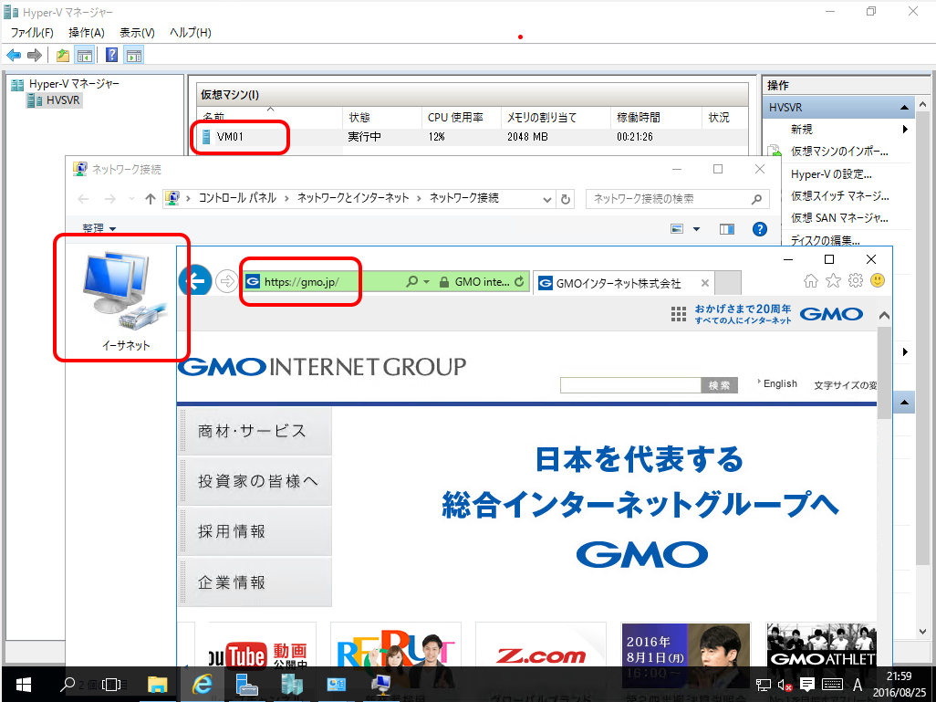Select the イーサネット network adapter
This screenshot has height=702, width=936.
[125, 300]
